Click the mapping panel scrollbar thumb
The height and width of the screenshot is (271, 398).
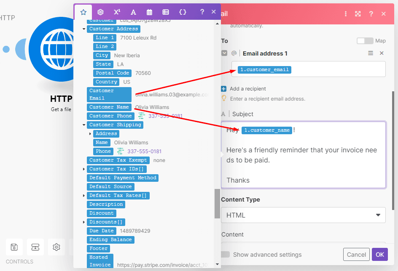[x=217, y=203]
